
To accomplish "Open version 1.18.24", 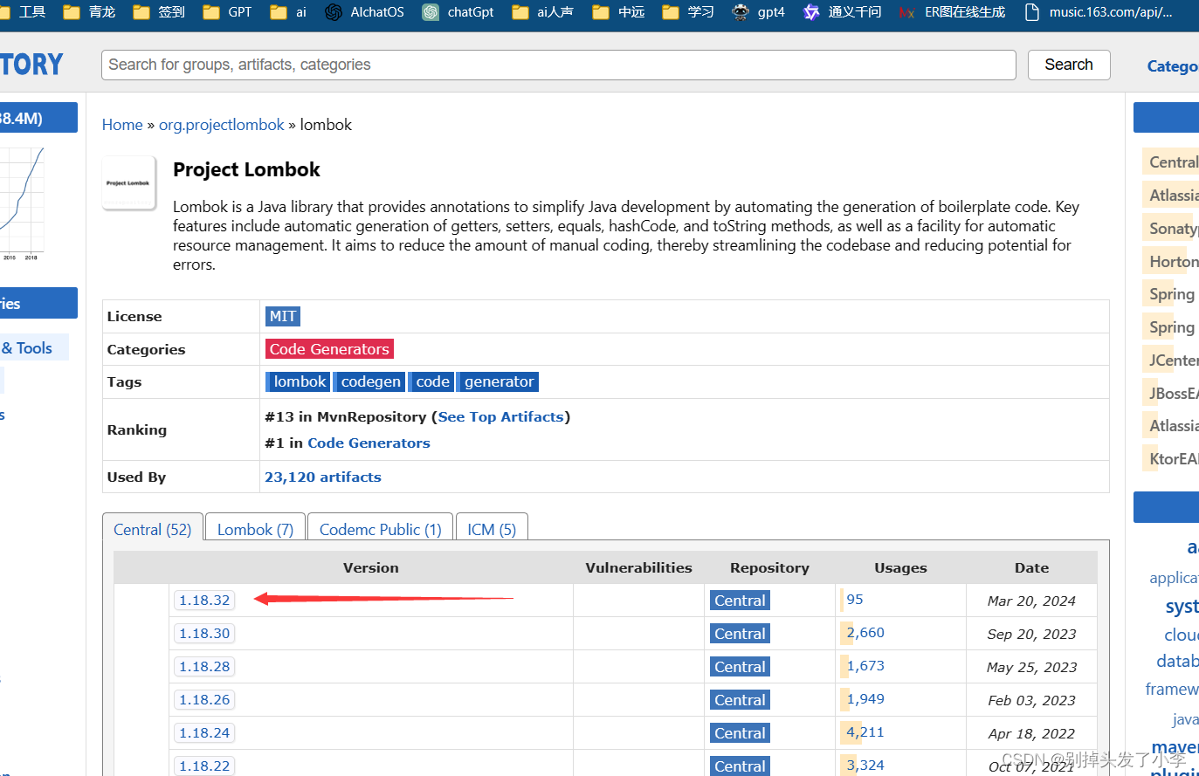I will click(x=204, y=733).
